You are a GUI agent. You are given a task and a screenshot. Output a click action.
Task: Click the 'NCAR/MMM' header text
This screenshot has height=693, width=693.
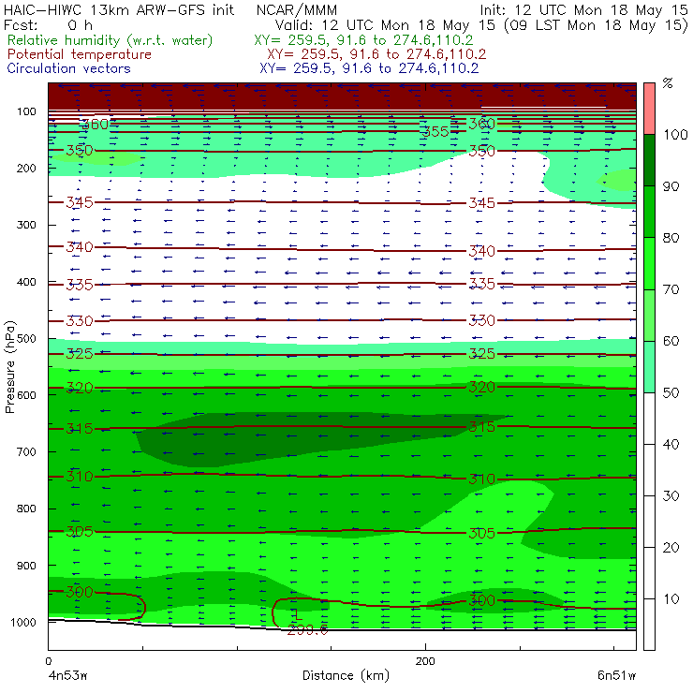[297, 9]
